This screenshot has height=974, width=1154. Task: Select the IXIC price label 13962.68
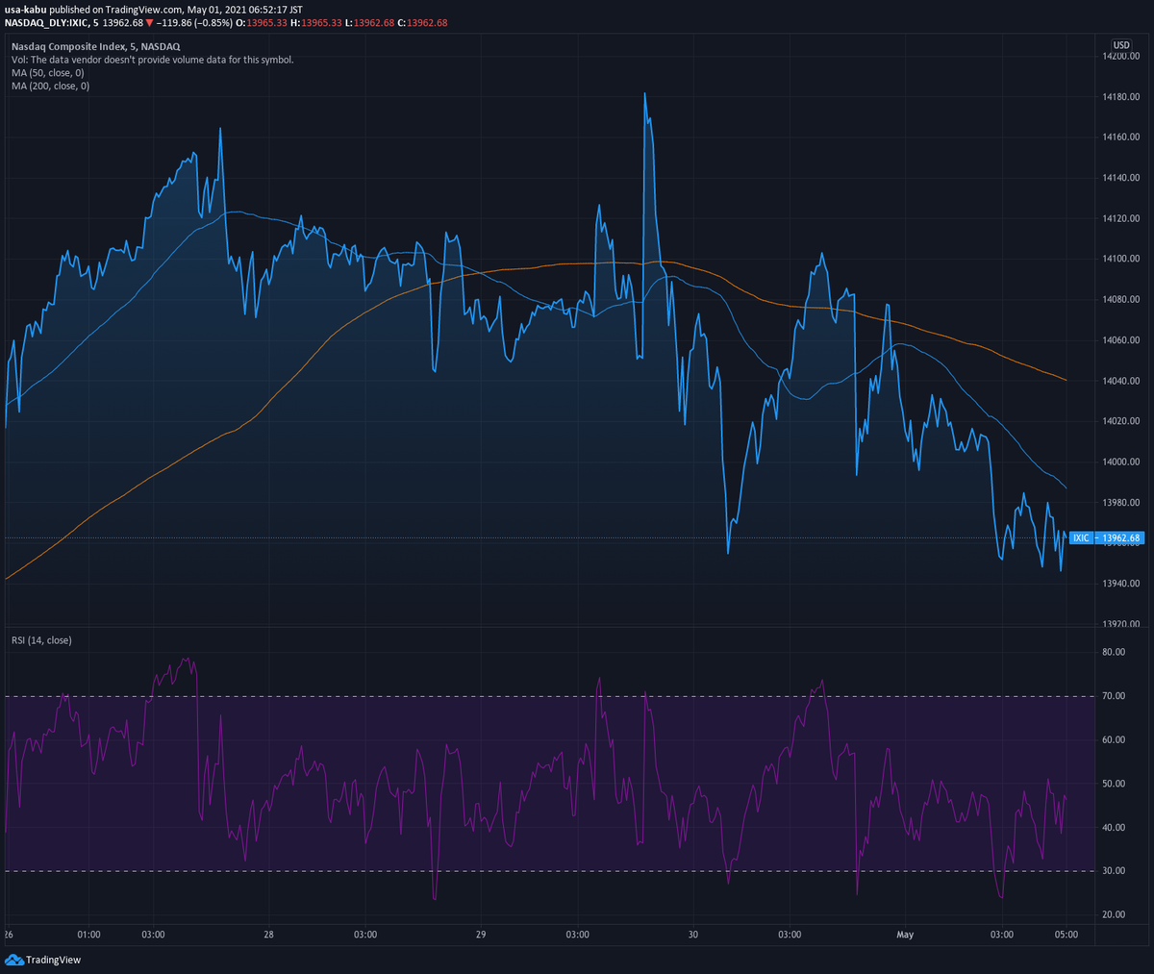(1107, 538)
